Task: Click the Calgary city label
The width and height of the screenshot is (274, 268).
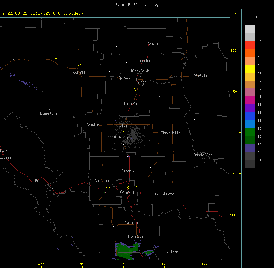Action: point(127,192)
